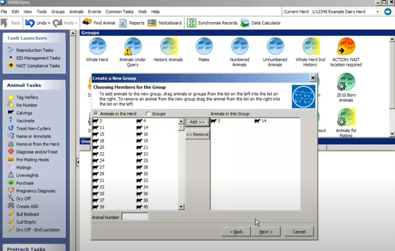Select the Groups radio button
Viewport: 395px width, 251px height.
[x=147, y=113]
